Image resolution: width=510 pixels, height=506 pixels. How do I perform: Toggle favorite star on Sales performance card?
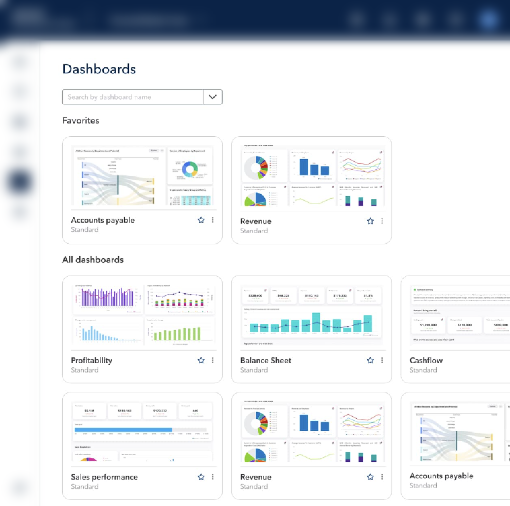[201, 477]
